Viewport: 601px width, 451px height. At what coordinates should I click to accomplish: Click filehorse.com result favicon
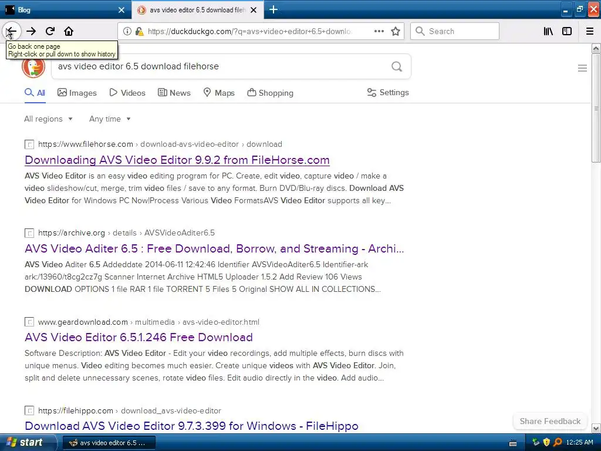pos(29,144)
